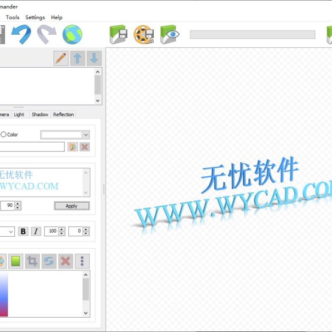
Task: Increase the 0 value spinner
Action: pos(86,229)
